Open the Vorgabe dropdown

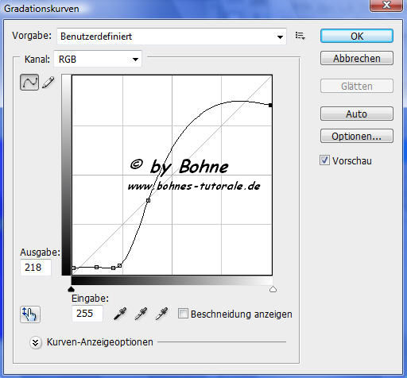coord(172,37)
